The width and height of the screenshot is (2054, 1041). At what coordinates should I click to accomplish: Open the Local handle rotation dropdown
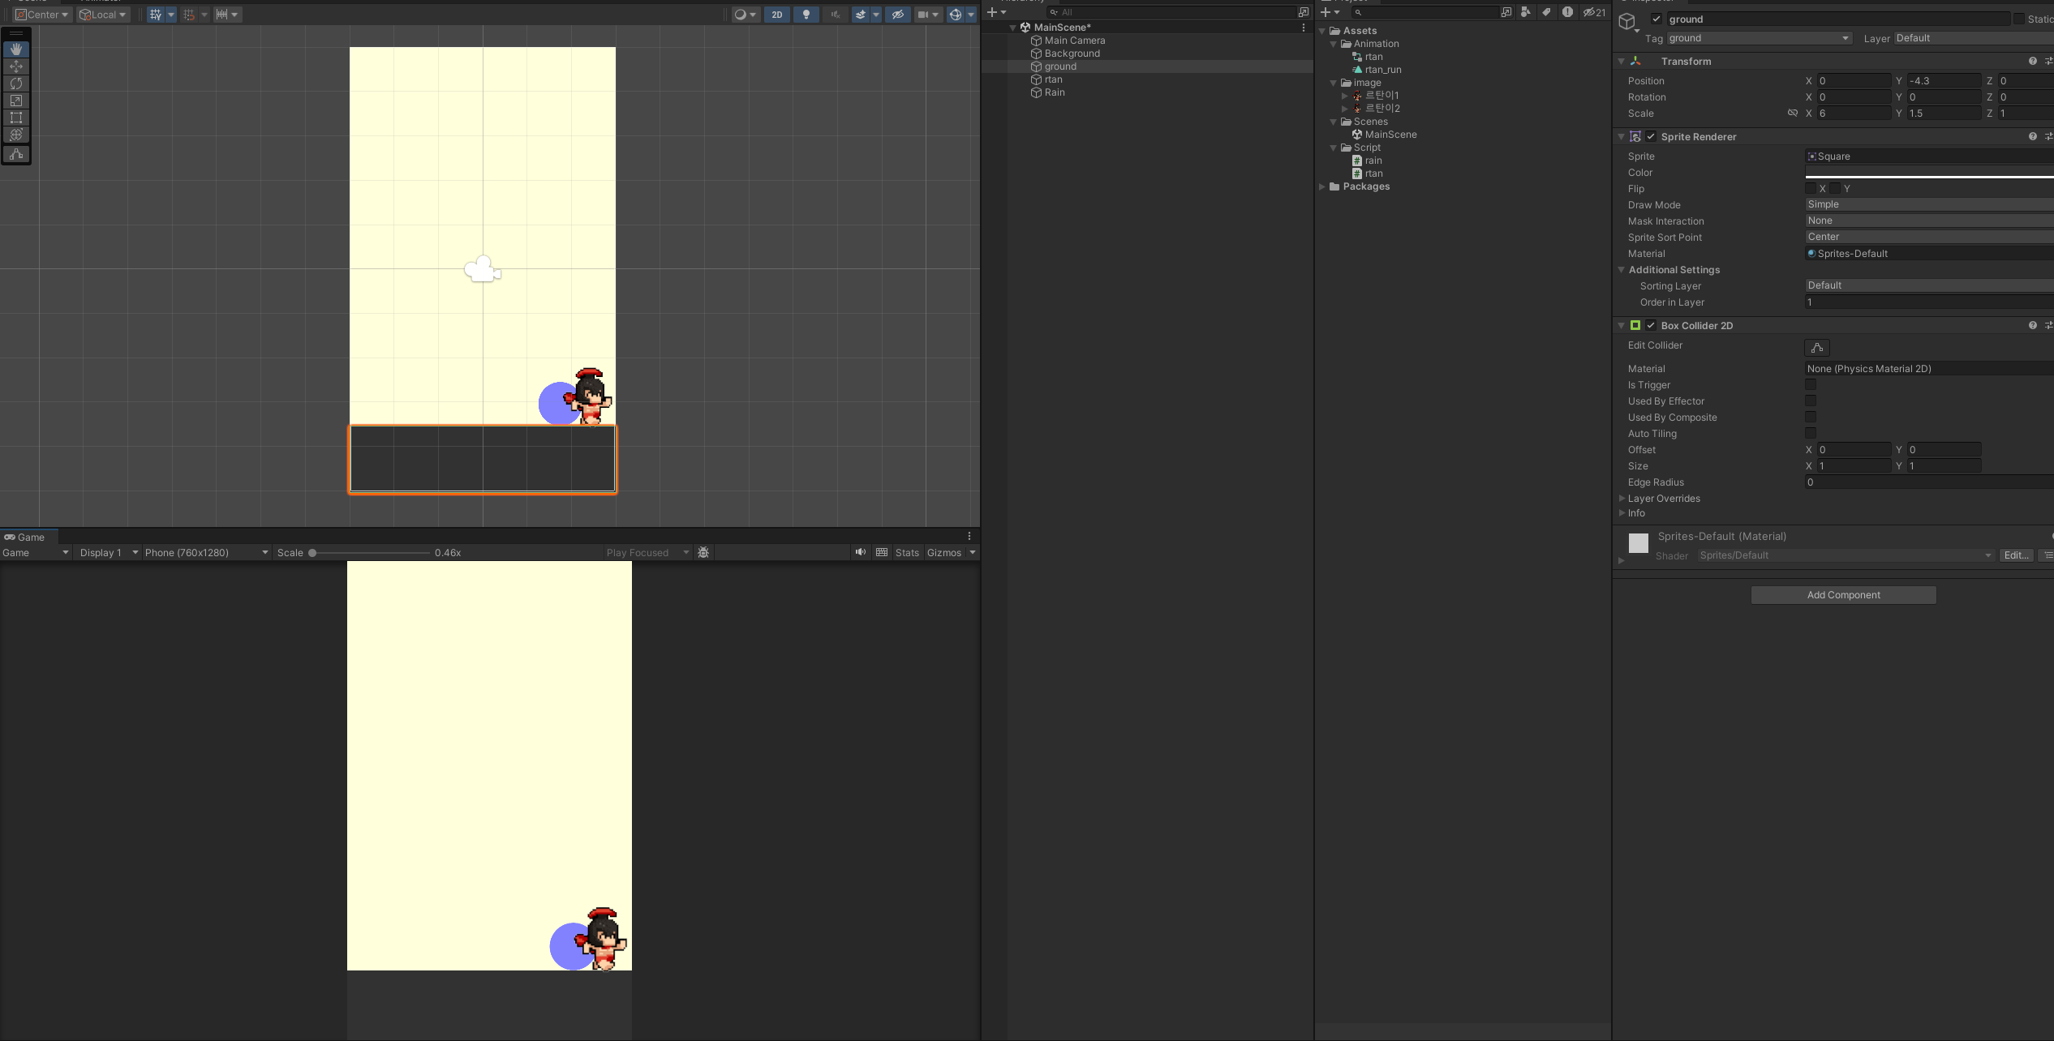tap(102, 15)
